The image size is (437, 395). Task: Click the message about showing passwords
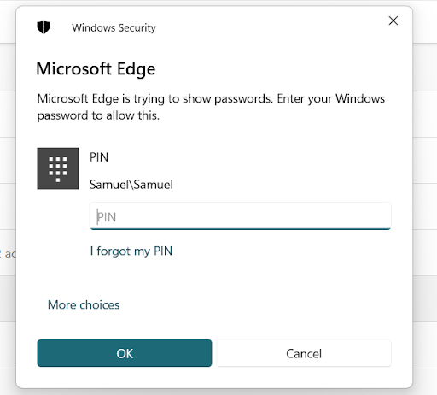coord(211,107)
